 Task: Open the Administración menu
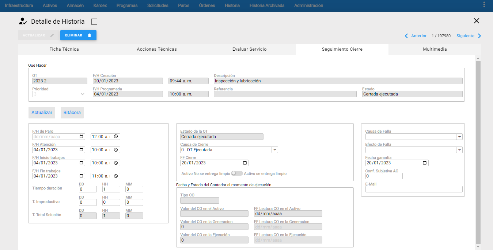tap(309, 5)
